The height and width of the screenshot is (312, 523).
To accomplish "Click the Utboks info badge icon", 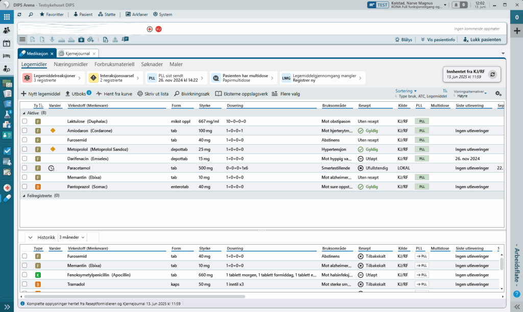I will (x=89, y=93).
